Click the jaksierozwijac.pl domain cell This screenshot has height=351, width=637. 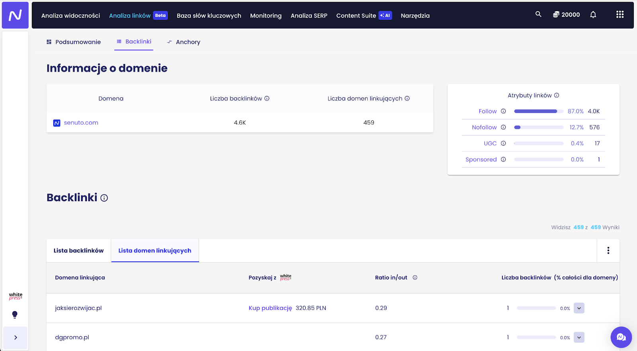click(78, 308)
